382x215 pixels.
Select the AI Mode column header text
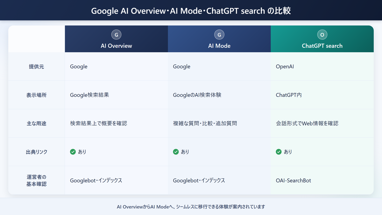[219, 46]
